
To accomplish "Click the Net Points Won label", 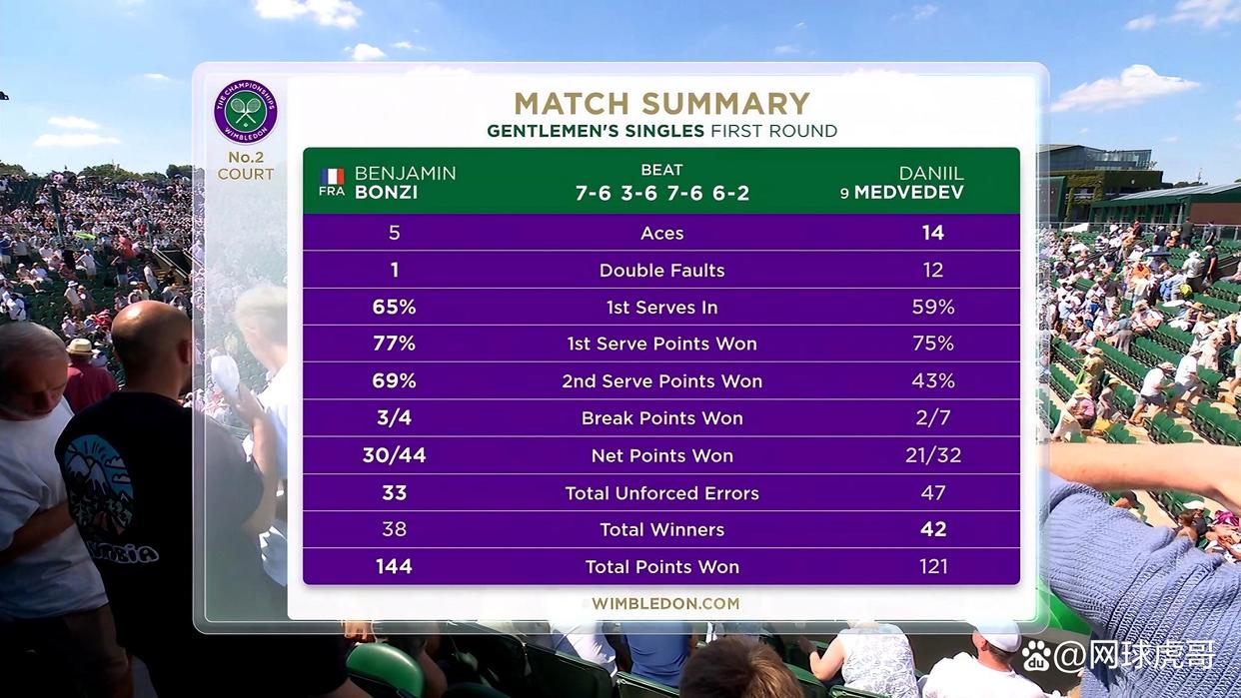I will (661, 455).
